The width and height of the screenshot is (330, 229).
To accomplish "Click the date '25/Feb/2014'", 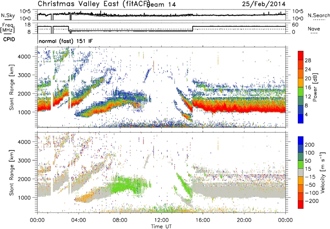I will [x=264, y=4].
